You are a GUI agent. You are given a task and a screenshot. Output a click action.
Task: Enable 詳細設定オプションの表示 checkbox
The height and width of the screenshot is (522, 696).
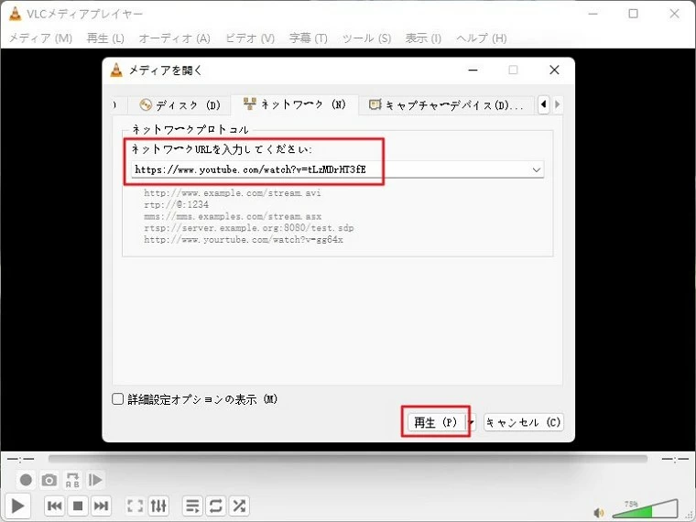[x=117, y=399]
